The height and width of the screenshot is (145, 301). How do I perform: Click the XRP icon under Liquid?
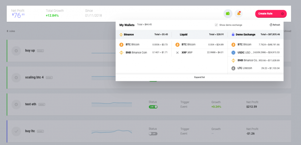pos(177,52)
